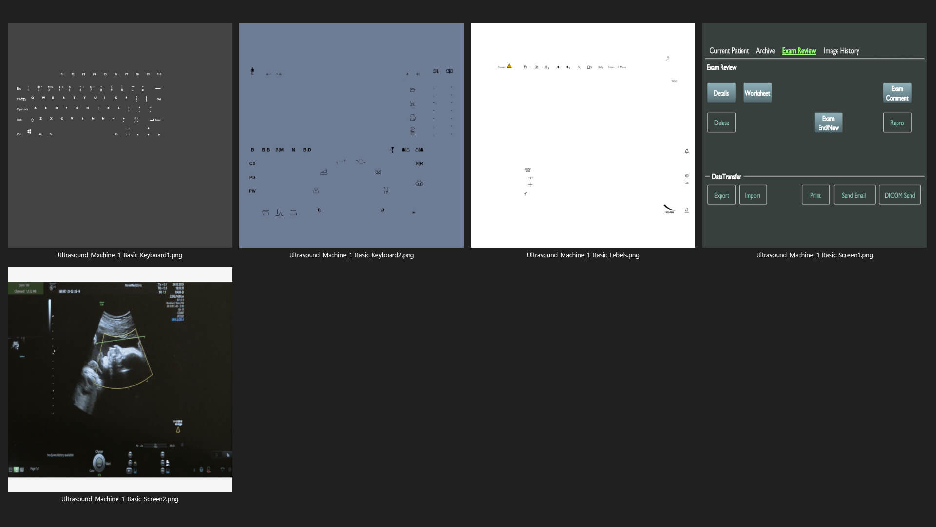Click the Ultrasound_Machine_1_Basic_Keyboard1.png file name
Screen dimensions: 936x527
coord(120,255)
